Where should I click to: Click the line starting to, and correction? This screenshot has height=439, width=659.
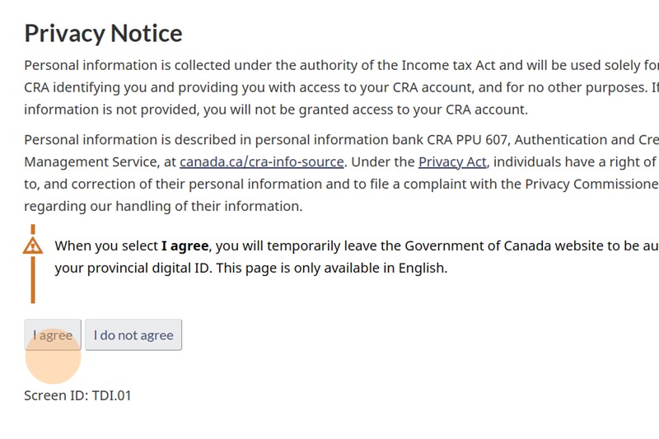pos(247,184)
